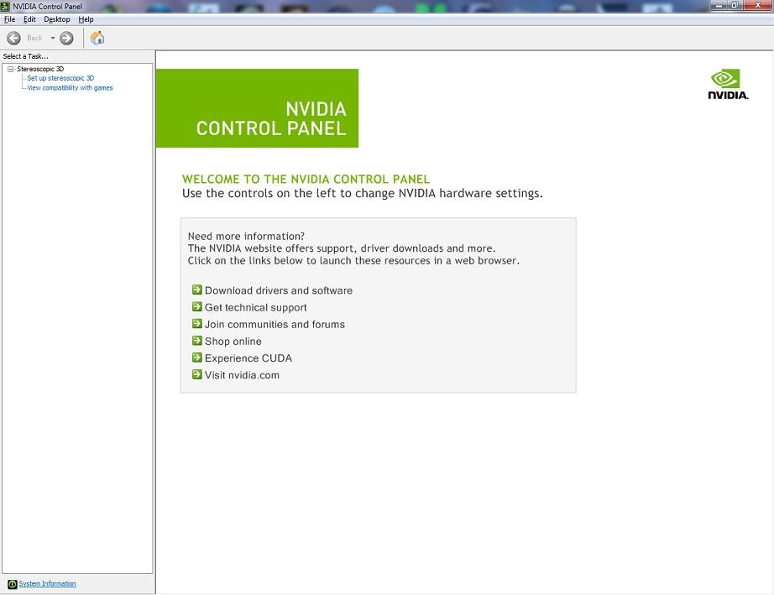
Task: Click the 'Welcome to the NVIDIA Control Panel' heading
Action: [306, 179]
